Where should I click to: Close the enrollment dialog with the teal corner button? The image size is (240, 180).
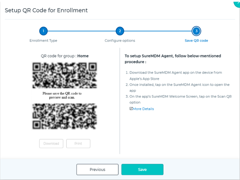tap(237, 2)
